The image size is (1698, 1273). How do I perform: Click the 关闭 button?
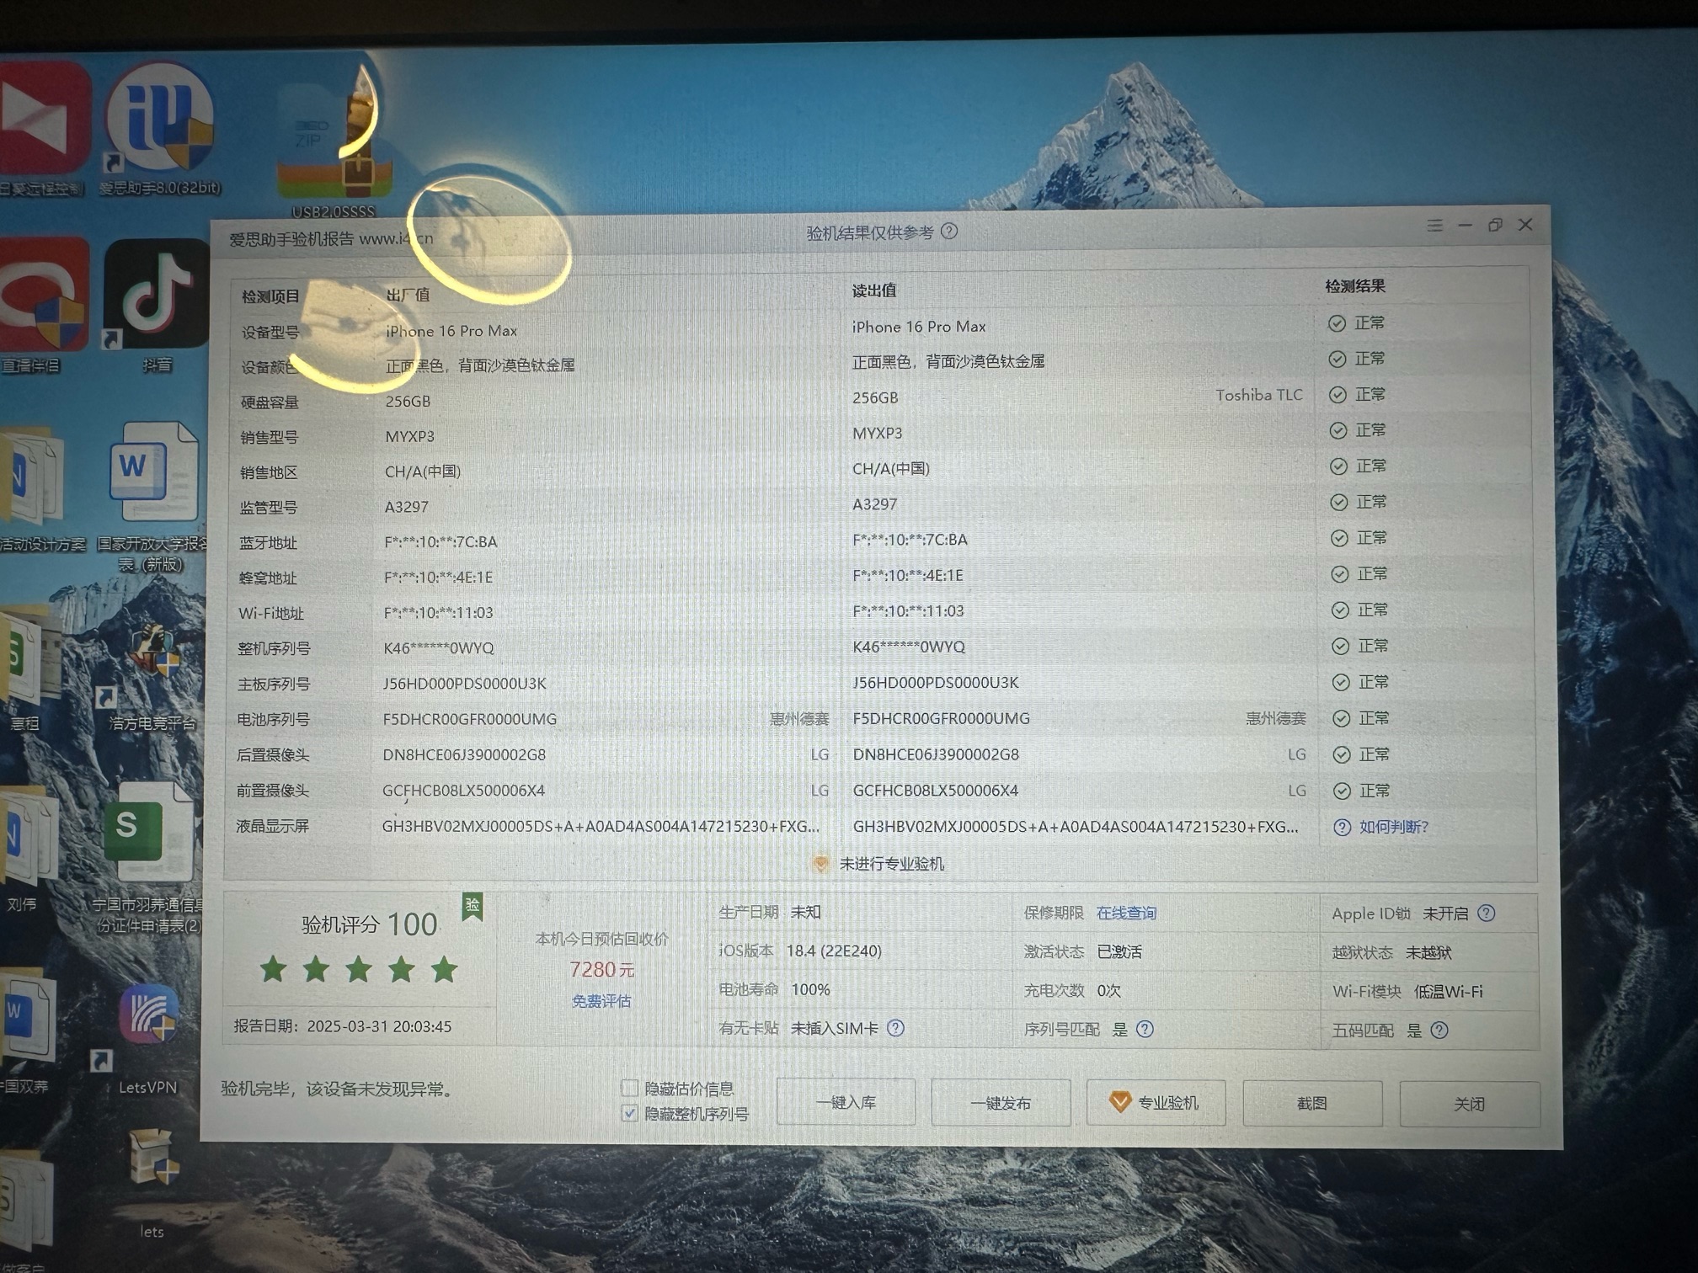coord(1470,1105)
